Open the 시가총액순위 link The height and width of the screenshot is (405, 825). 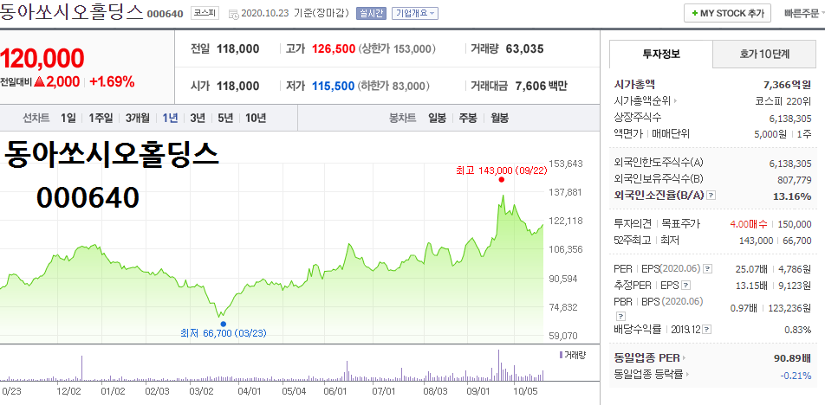(646, 101)
